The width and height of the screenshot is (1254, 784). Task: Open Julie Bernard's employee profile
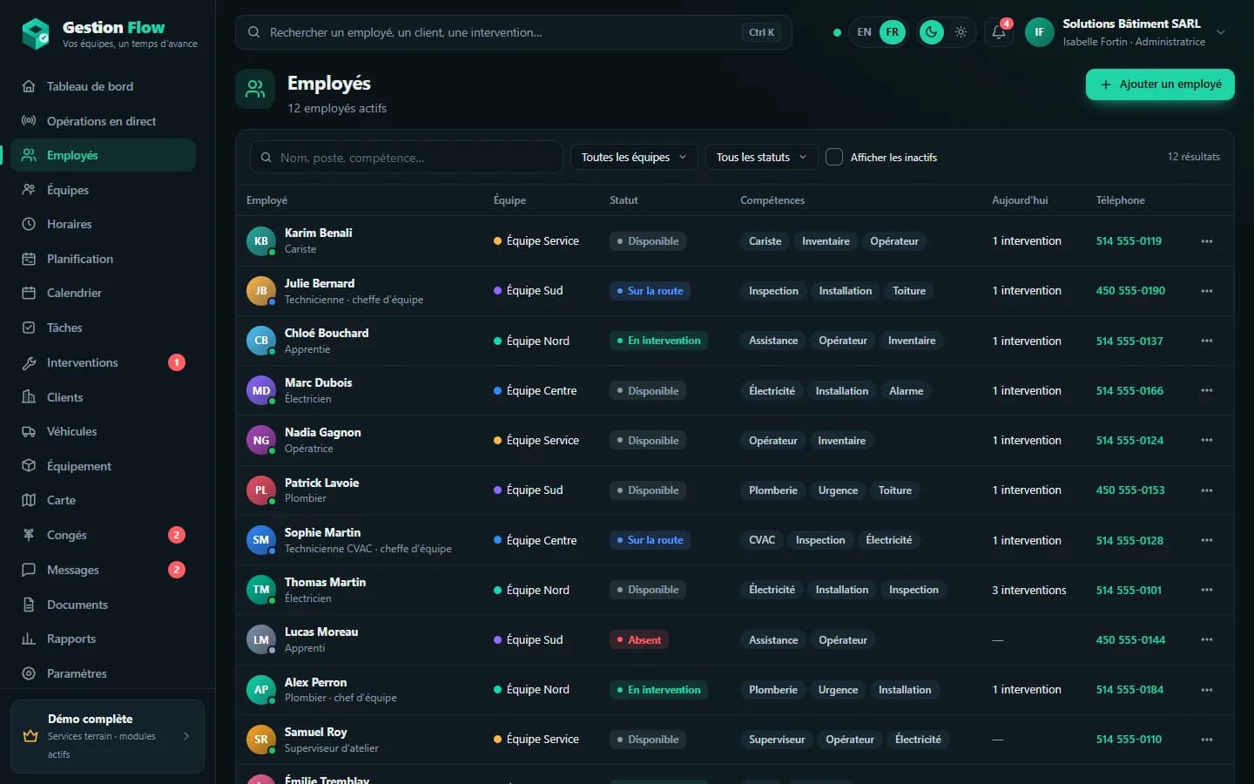pos(320,283)
